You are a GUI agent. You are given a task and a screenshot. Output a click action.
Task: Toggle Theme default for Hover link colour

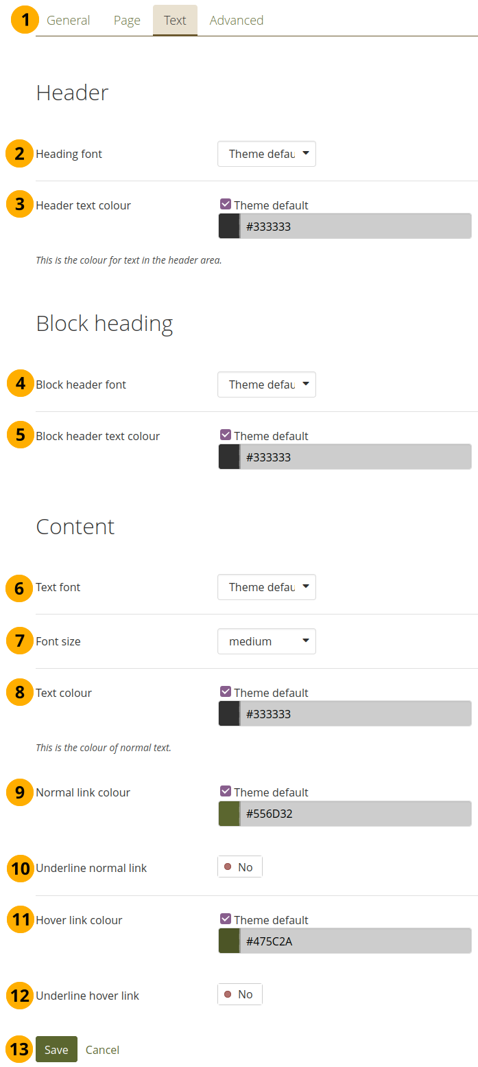226,919
